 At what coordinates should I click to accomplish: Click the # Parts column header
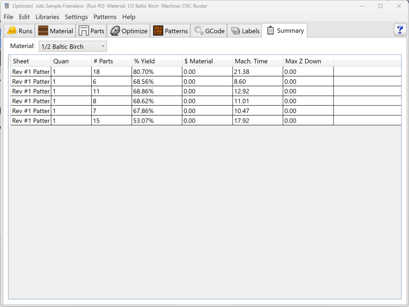click(111, 61)
